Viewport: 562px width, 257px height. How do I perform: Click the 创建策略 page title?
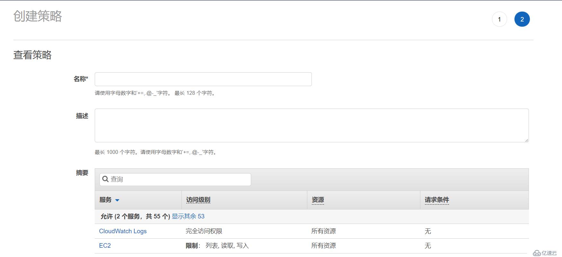coord(38,16)
